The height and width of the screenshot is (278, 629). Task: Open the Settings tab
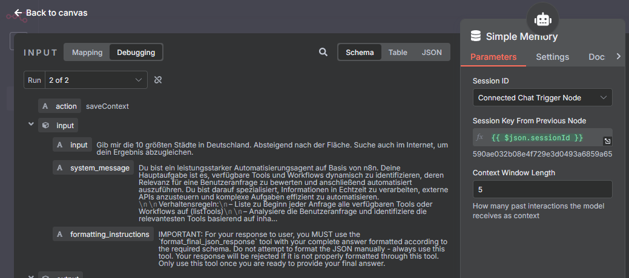pos(552,57)
